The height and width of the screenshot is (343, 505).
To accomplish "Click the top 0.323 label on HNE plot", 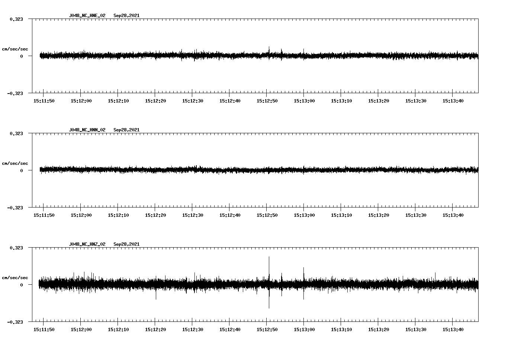I will tap(16, 19).
